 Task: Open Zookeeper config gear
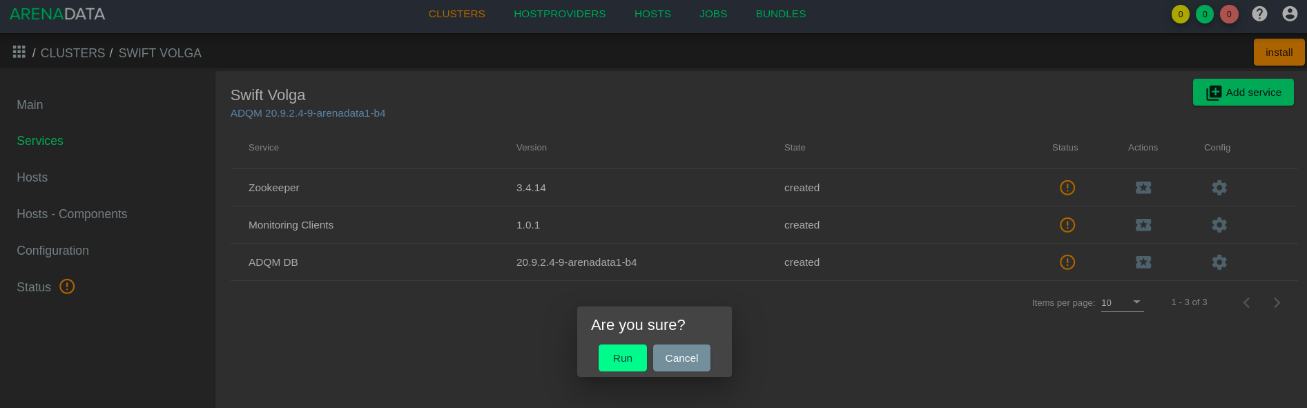click(x=1219, y=188)
